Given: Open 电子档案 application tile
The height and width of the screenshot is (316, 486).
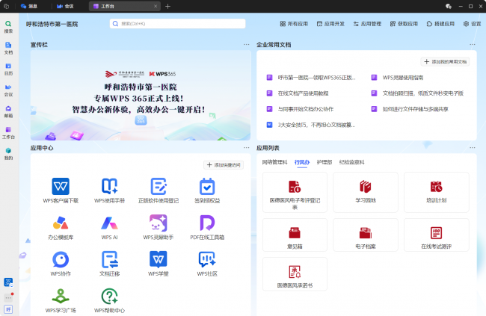Looking at the screenshot, I should point(366,235).
